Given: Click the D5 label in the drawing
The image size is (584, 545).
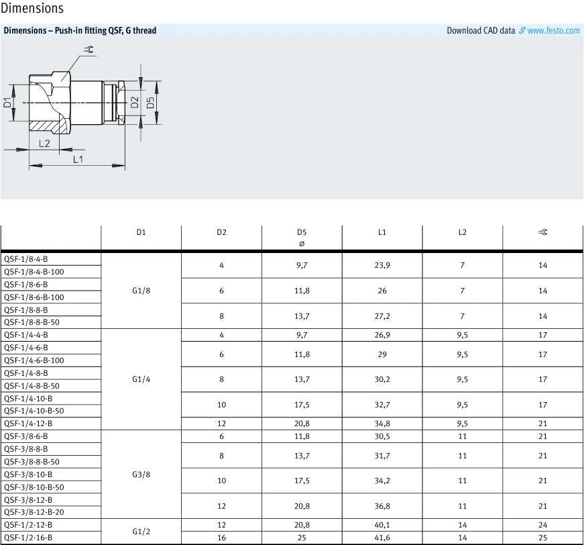Looking at the screenshot, I should (x=150, y=103).
